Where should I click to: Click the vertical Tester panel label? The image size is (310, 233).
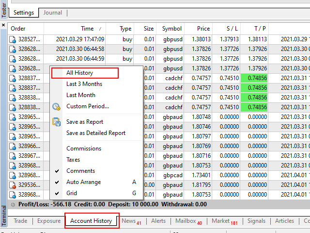coord(3,10)
